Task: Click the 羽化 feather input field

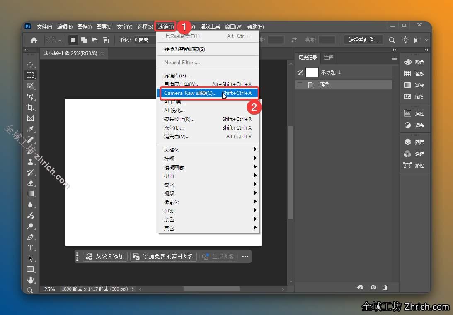Action: click(145, 40)
